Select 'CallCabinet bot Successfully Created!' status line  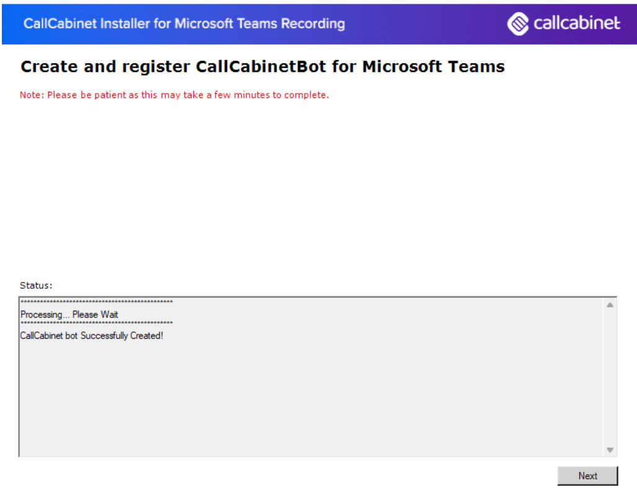point(92,336)
